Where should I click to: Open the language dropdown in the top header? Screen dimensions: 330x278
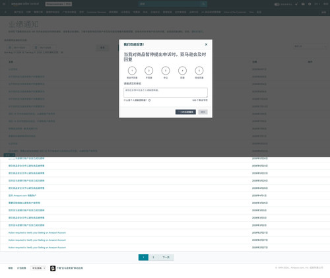point(317,4)
